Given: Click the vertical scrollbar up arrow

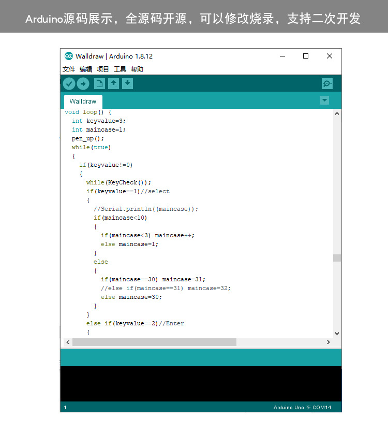Looking at the screenshot, I should pos(337,113).
